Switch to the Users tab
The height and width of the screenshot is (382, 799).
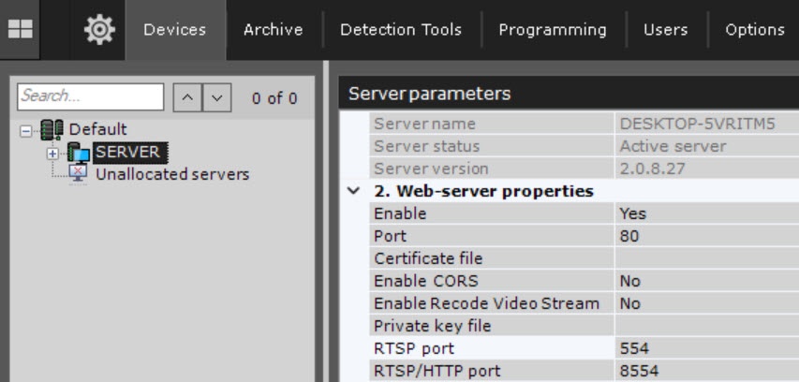[665, 30]
